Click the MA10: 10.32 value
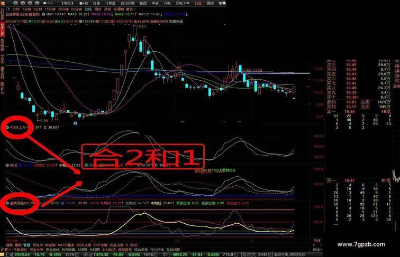This screenshot has height=257, width=400. point(78,14)
